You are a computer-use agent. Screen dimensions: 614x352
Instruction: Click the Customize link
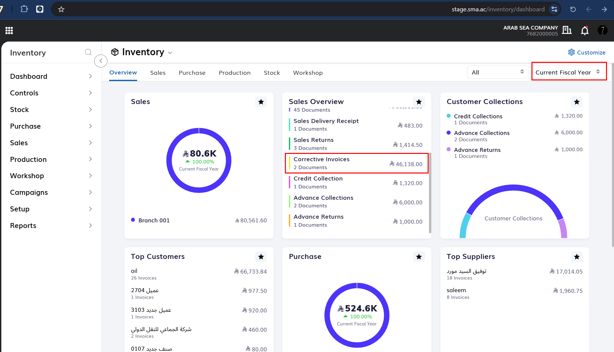pyautogui.click(x=587, y=53)
